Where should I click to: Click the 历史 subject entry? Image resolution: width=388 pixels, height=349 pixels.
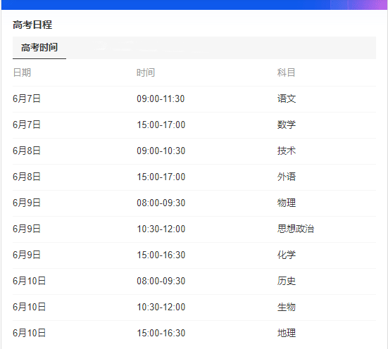click(287, 281)
